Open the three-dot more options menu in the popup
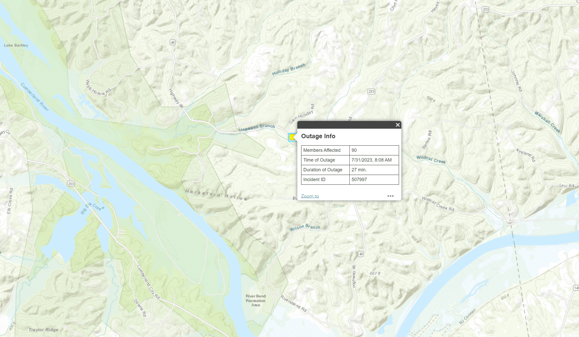The image size is (579, 337). [x=390, y=196]
